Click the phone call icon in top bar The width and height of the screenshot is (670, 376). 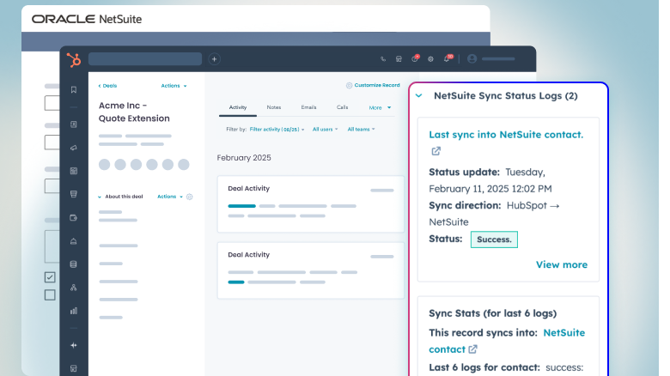coord(383,59)
